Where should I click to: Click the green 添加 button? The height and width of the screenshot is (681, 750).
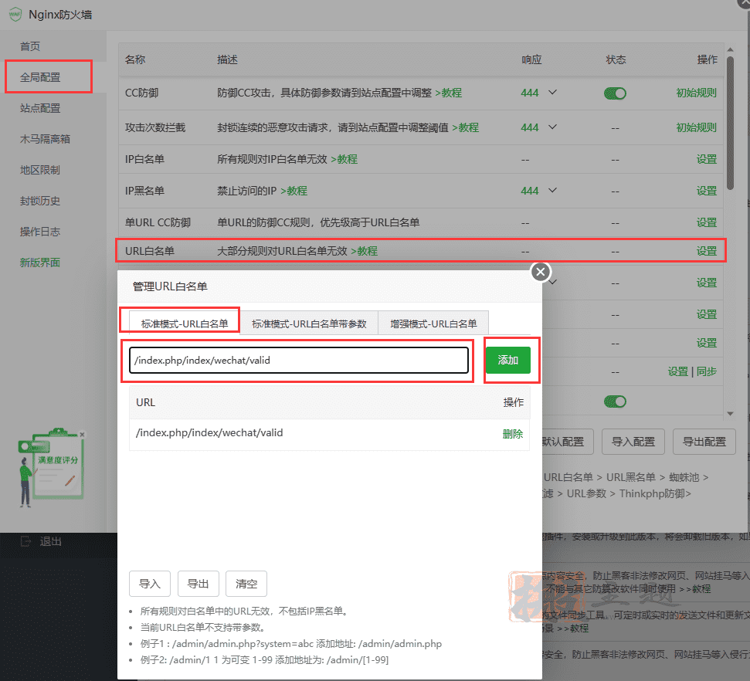point(508,360)
